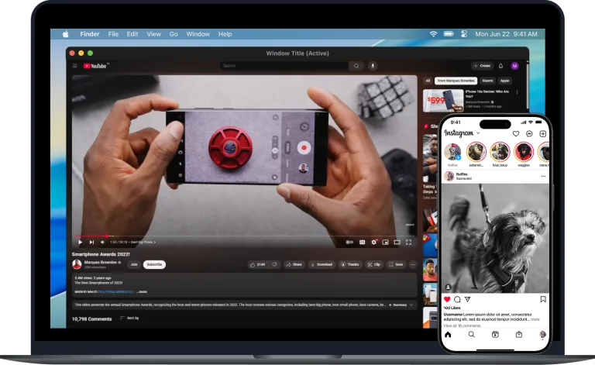The image size is (595, 365).
Task: Click the YouTube logo
Action: click(x=95, y=66)
